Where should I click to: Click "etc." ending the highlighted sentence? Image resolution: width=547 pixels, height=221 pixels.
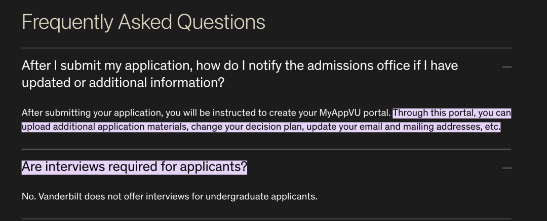tap(492, 127)
